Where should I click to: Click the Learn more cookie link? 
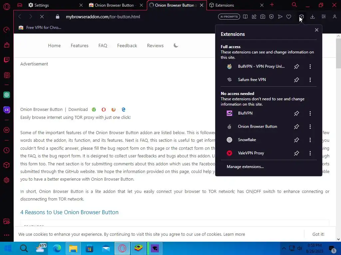pyautogui.click(x=234, y=234)
